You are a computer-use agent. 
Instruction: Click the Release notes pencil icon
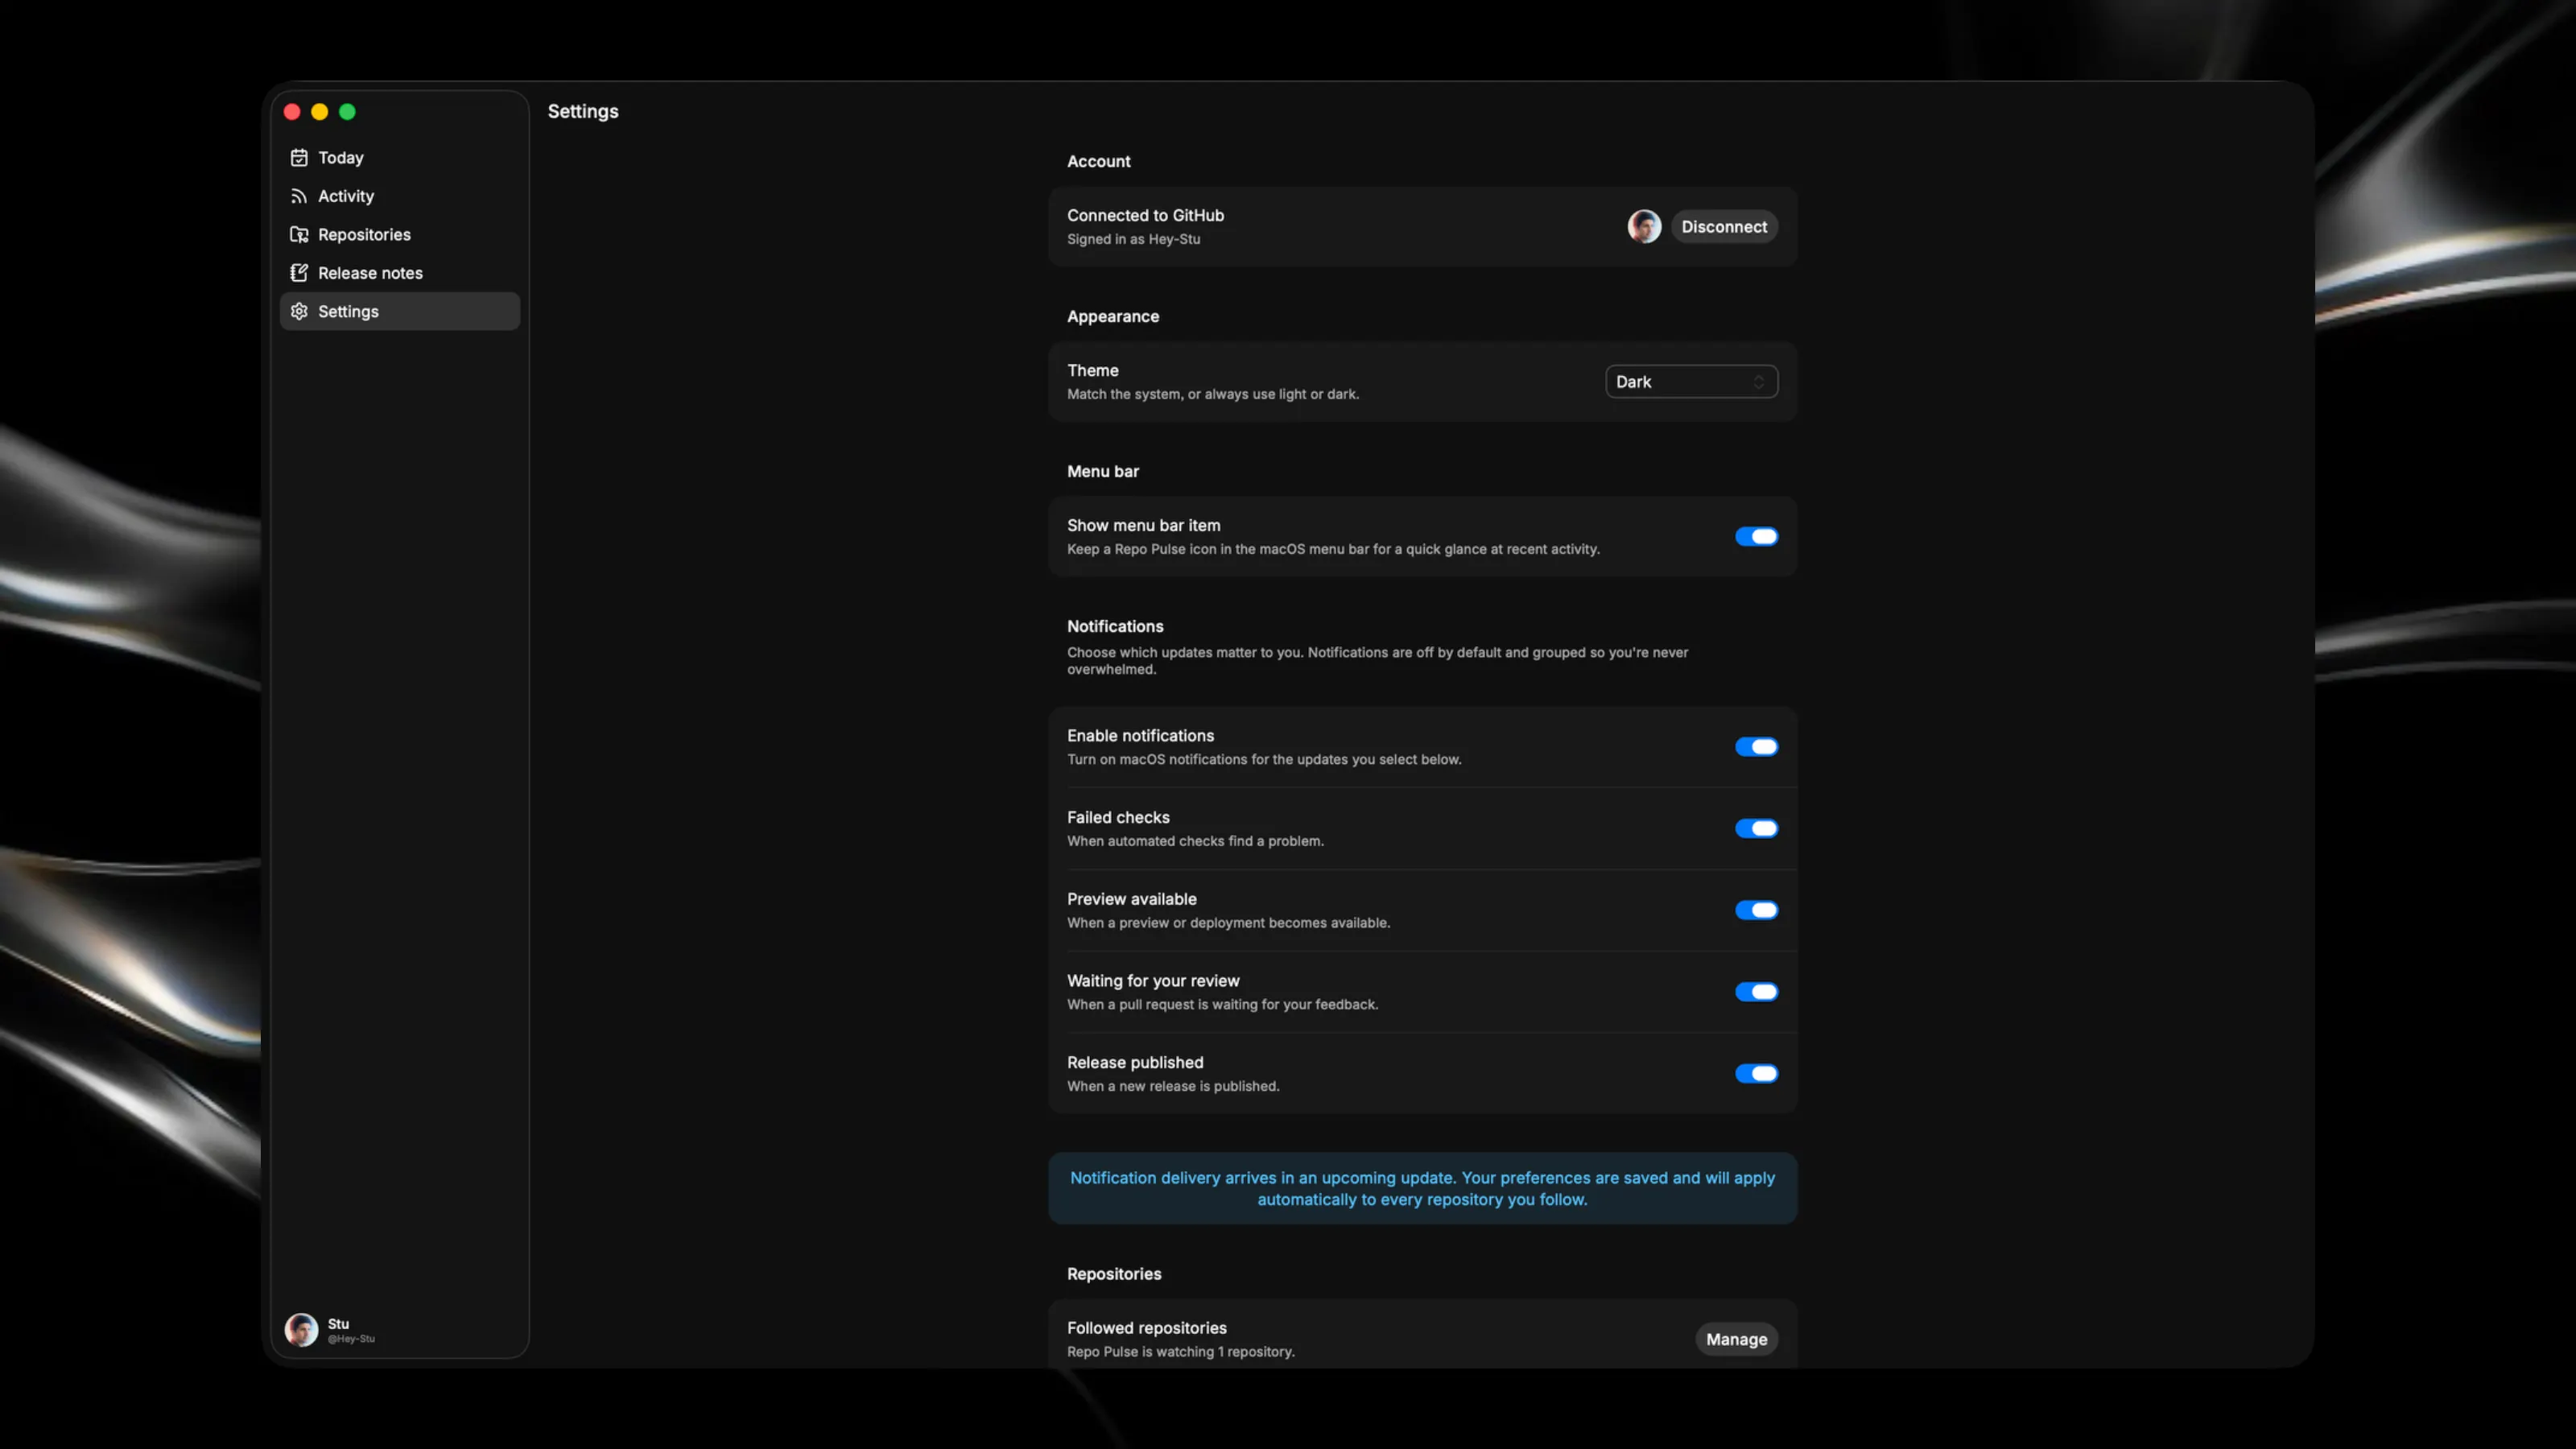[x=299, y=273]
